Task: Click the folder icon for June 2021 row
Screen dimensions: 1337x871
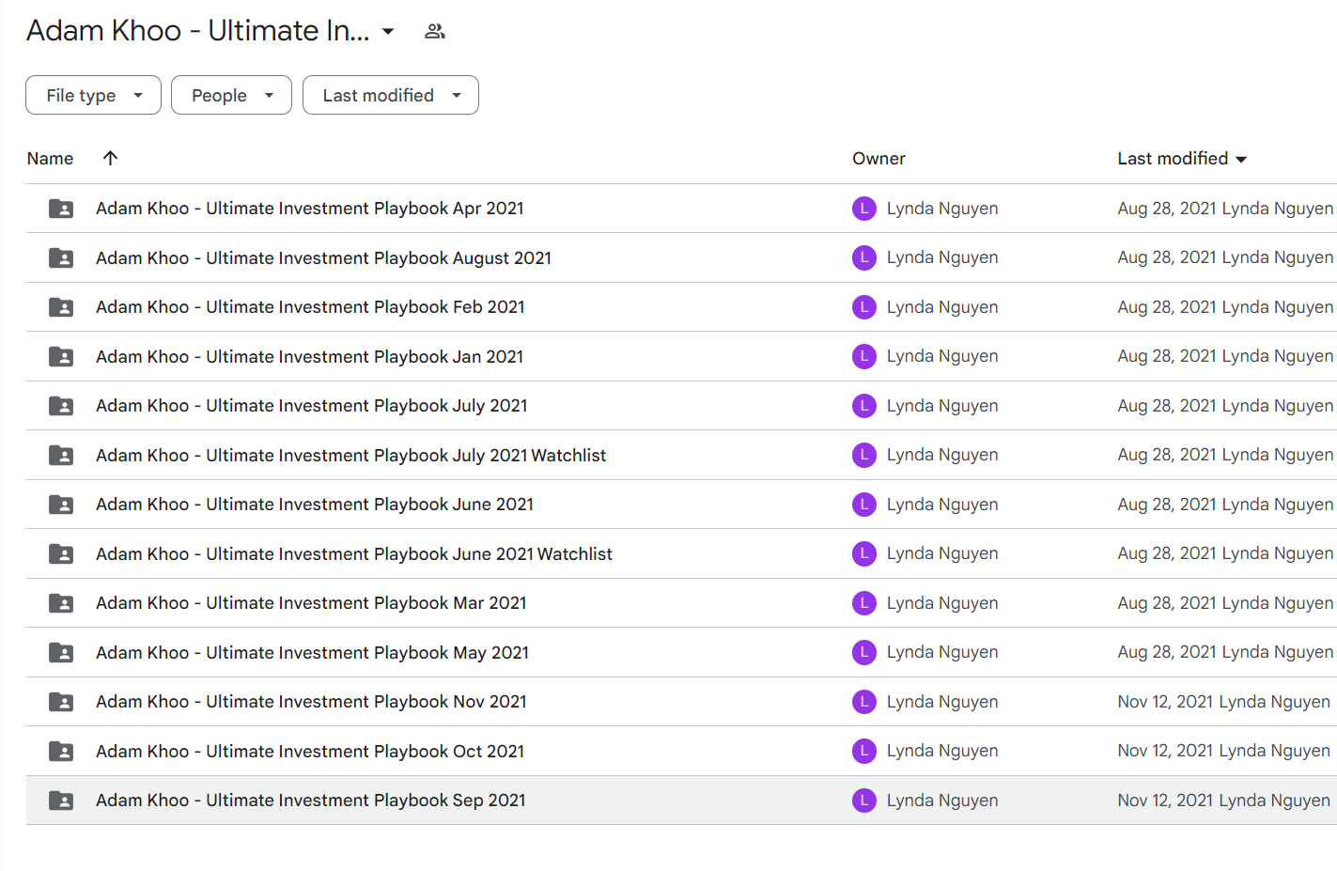Action: pos(61,505)
